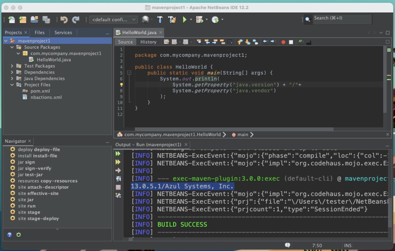This screenshot has height=251, width=395.
Task: Expand the Dependencies node
Action: click(12, 72)
